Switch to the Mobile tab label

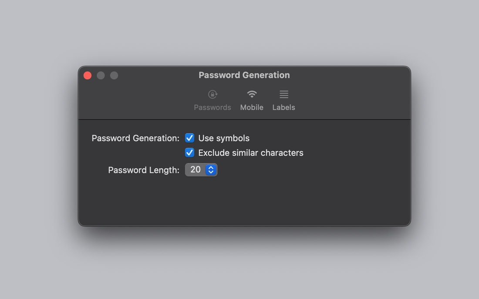(x=252, y=107)
